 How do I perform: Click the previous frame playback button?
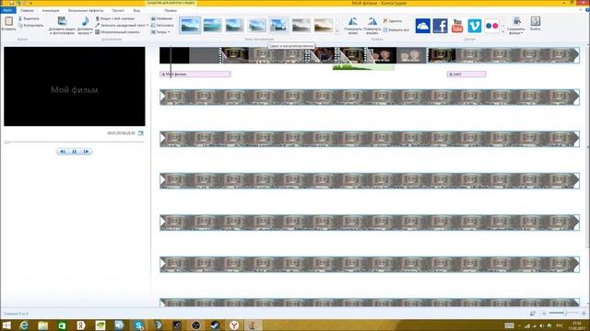[x=63, y=152]
